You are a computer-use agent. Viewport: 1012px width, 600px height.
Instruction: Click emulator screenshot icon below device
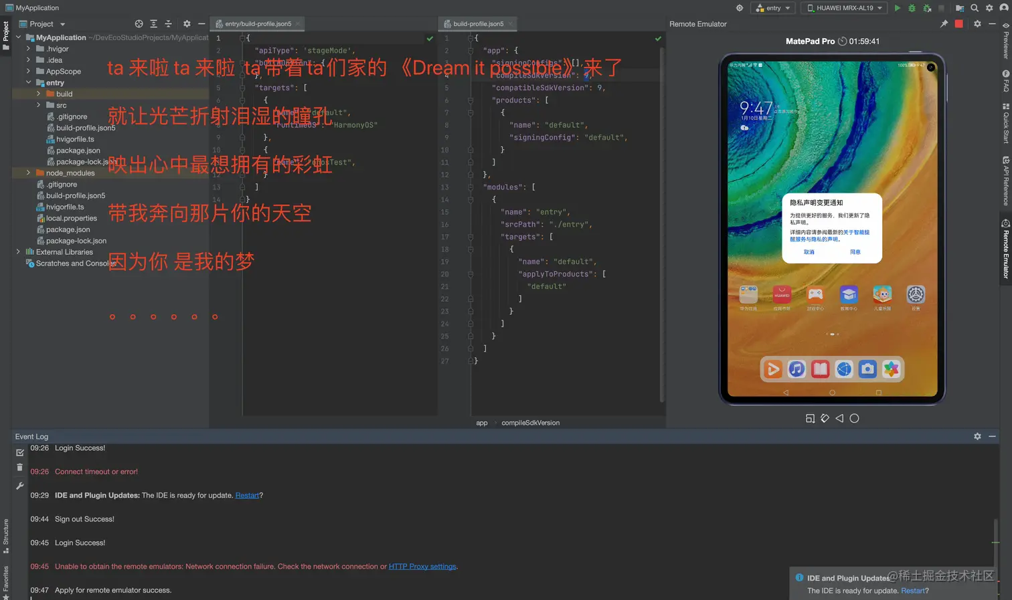click(x=810, y=419)
